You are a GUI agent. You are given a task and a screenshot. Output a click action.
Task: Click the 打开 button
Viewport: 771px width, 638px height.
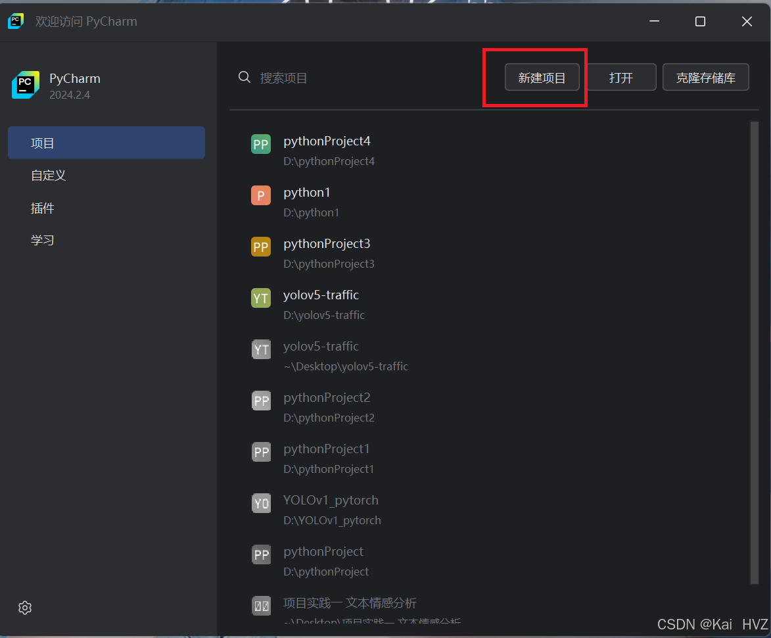621,77
